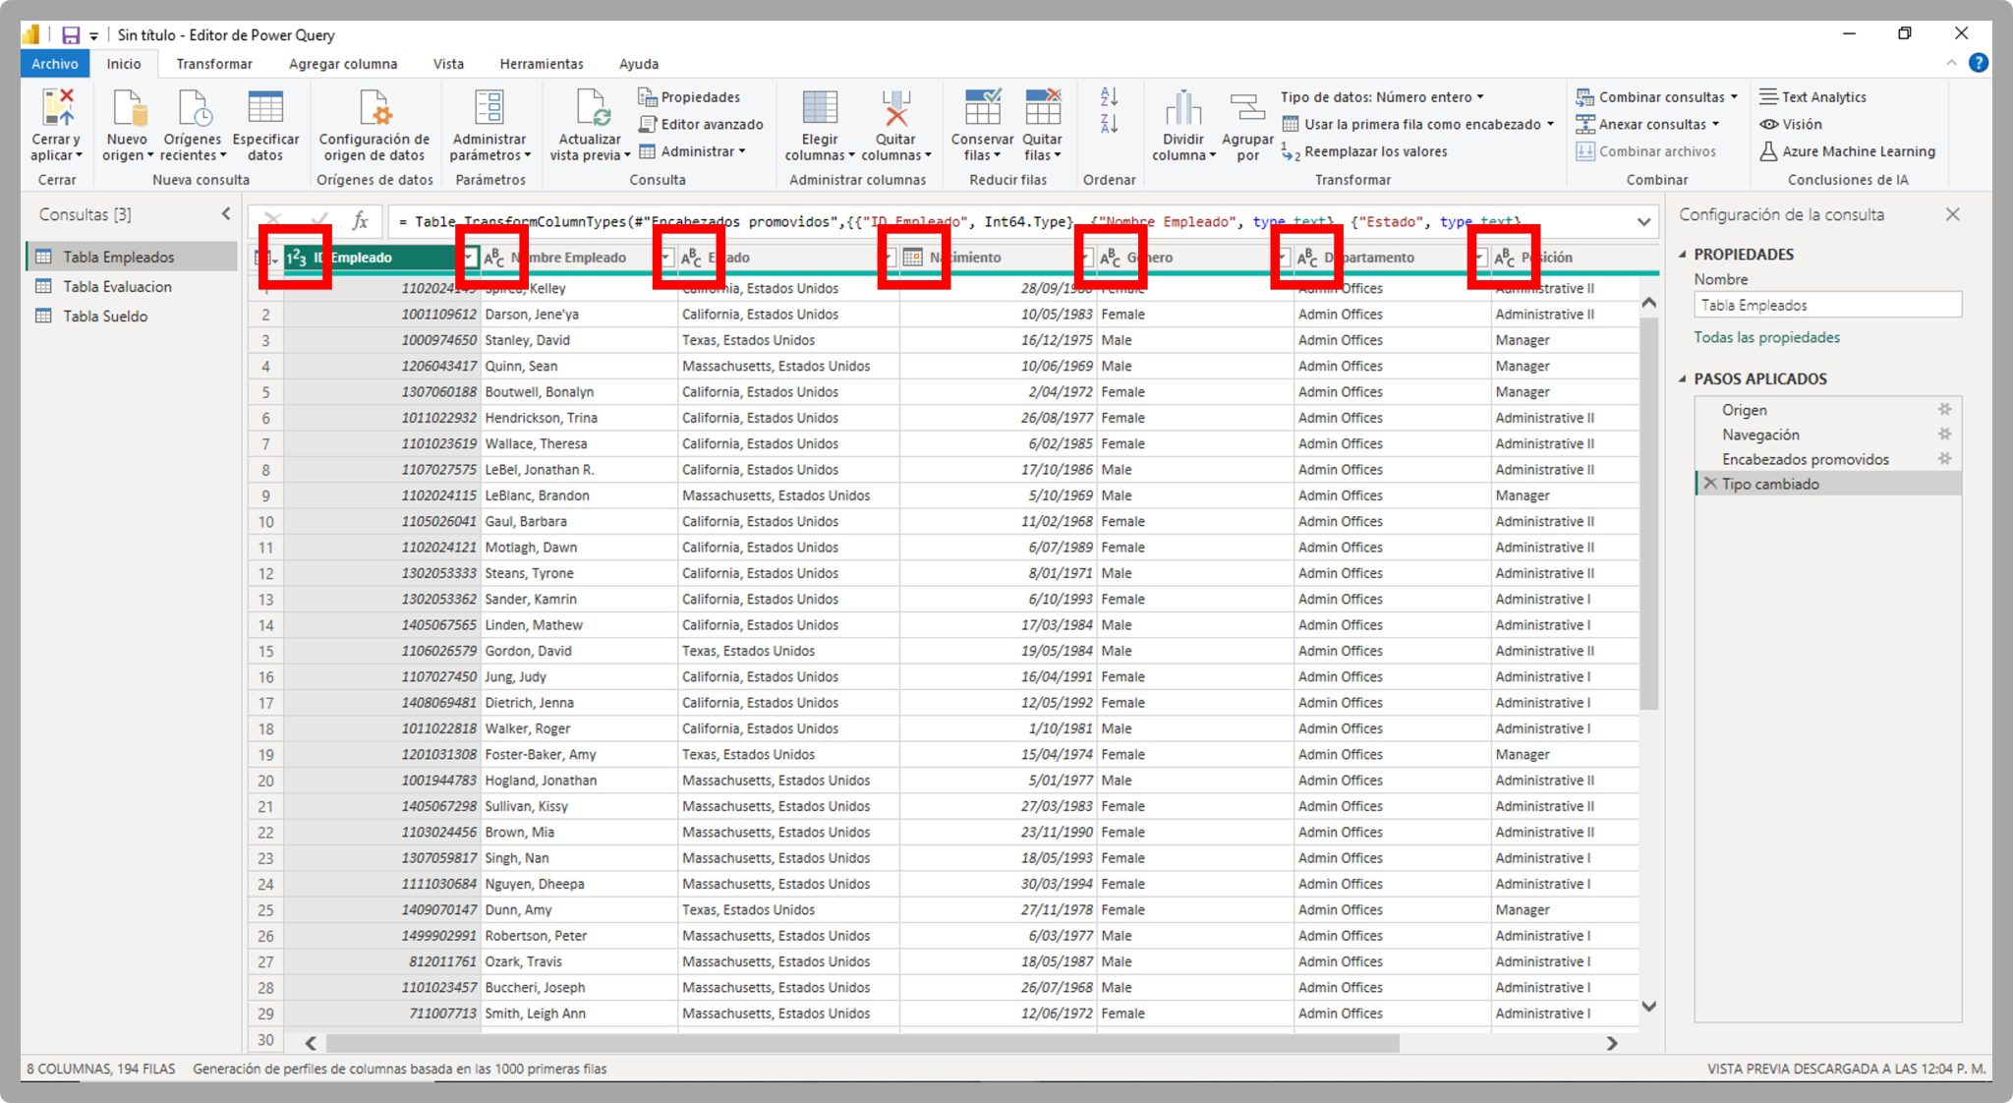This screenshot has width=2013, height=1103.
Task: Expand the formula bar chevron
Action: pos(1643,222)
